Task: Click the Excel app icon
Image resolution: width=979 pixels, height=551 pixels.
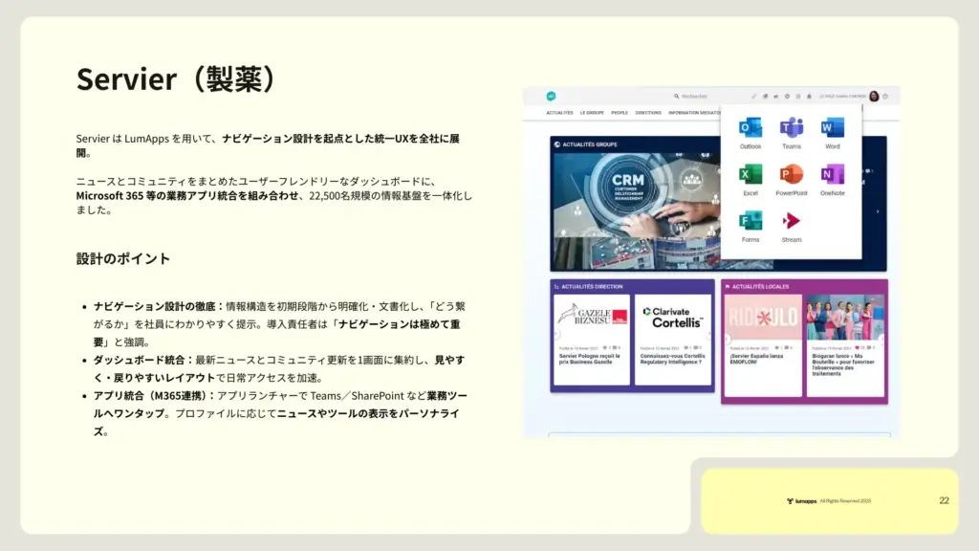Action: coord(751,175)
